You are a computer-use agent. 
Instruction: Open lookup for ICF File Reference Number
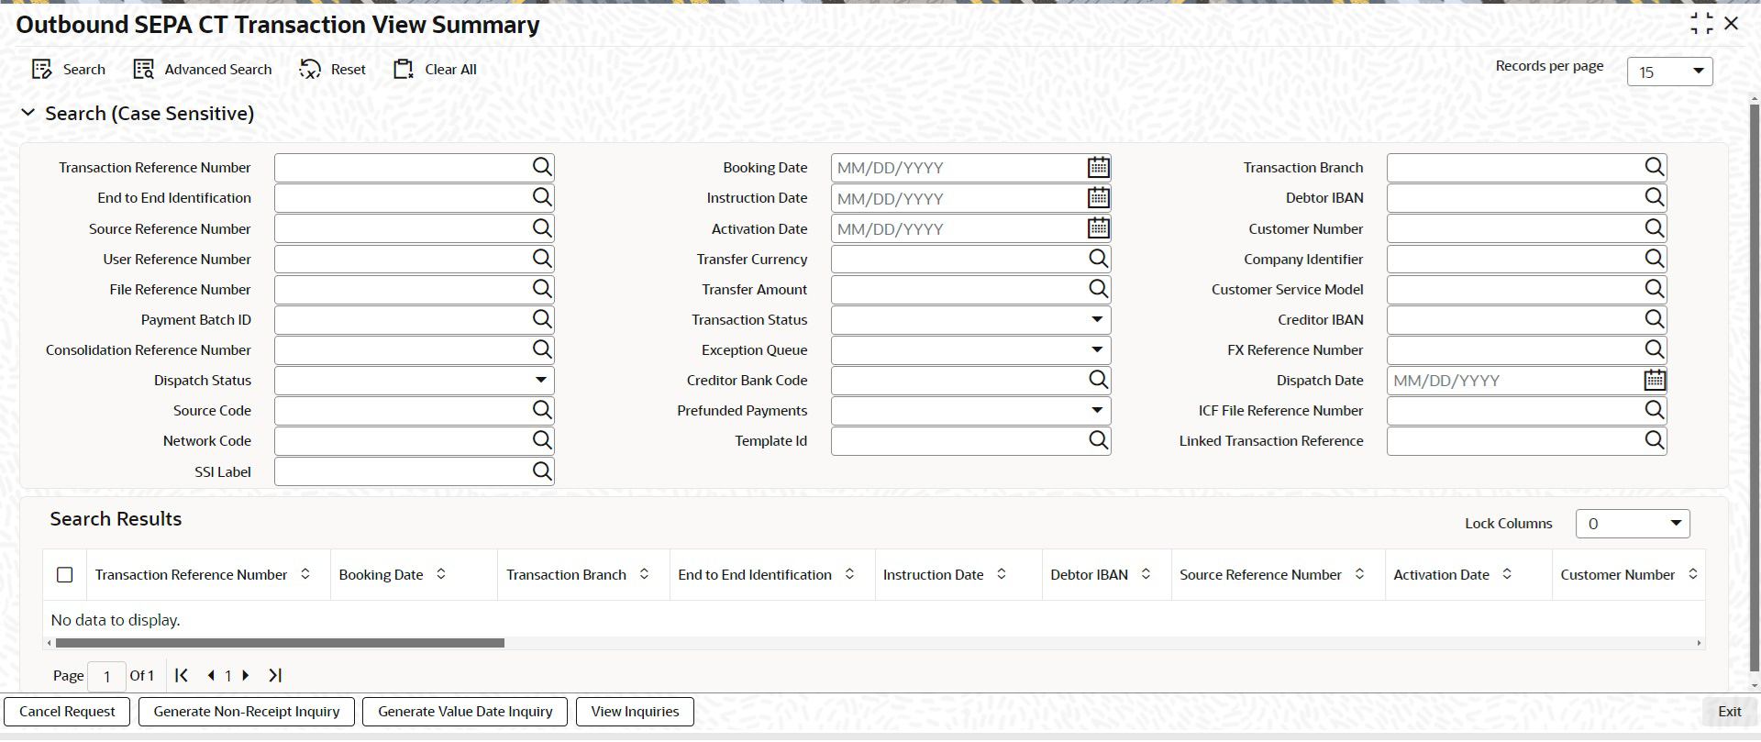[1654, 410]
